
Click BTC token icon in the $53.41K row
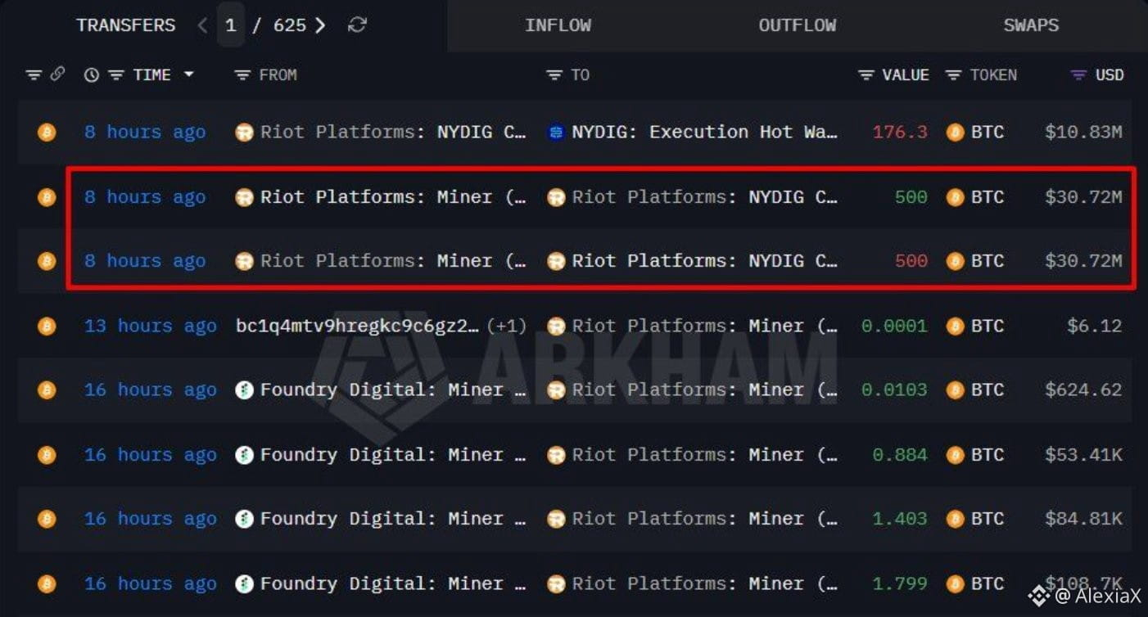[x=955, y=455]
